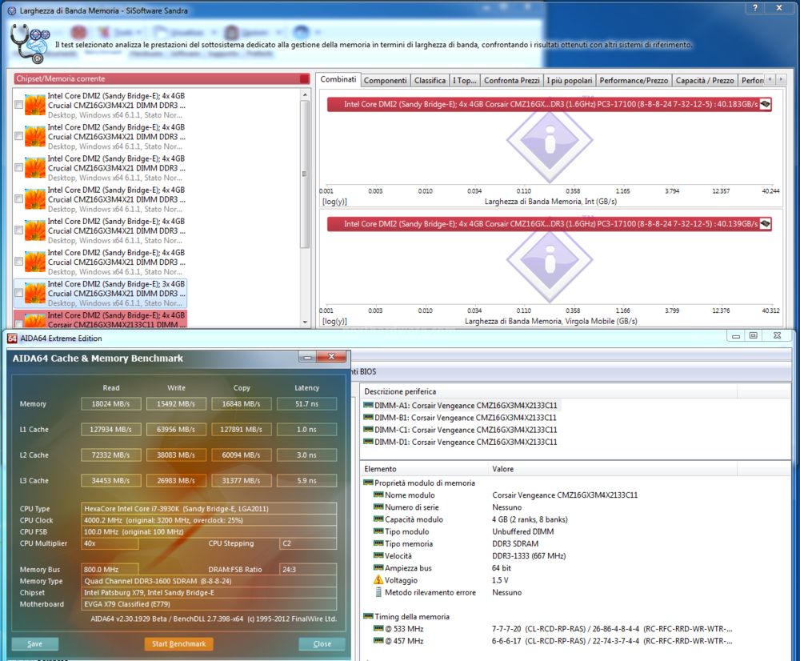Click the icon next to Nome modulo
The image size is (800, 661).
(x=378, y=495)
